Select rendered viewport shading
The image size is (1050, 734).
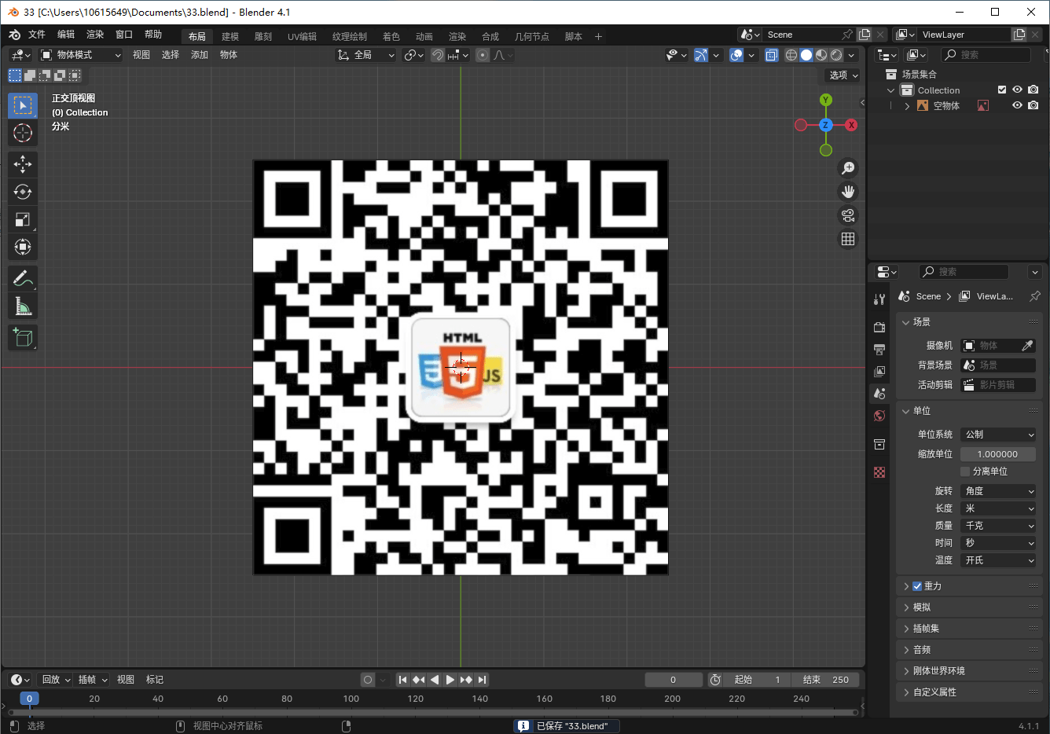click(x=836, y=55)
